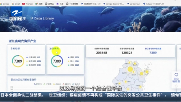Toggle the 温州市 legend series
Image resolution: width=181 pixels, height=102 pixels.
coord(76,84)
